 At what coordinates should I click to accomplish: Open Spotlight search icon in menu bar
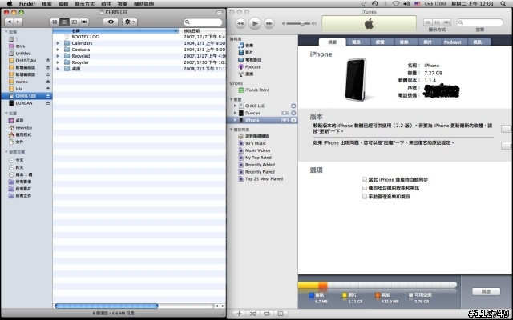point(503,3)
